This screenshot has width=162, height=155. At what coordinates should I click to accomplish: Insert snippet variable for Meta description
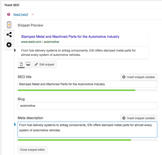[139, 118]
